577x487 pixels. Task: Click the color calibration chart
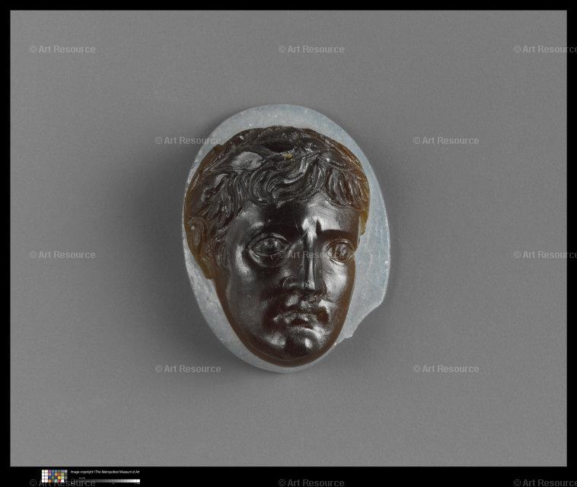click(55, 476)
